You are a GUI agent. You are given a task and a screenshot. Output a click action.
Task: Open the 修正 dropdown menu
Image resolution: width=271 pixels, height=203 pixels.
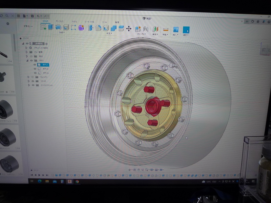click(109, 33)
